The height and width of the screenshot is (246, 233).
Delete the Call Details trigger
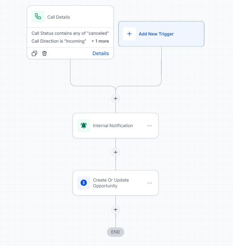[44, 53]
